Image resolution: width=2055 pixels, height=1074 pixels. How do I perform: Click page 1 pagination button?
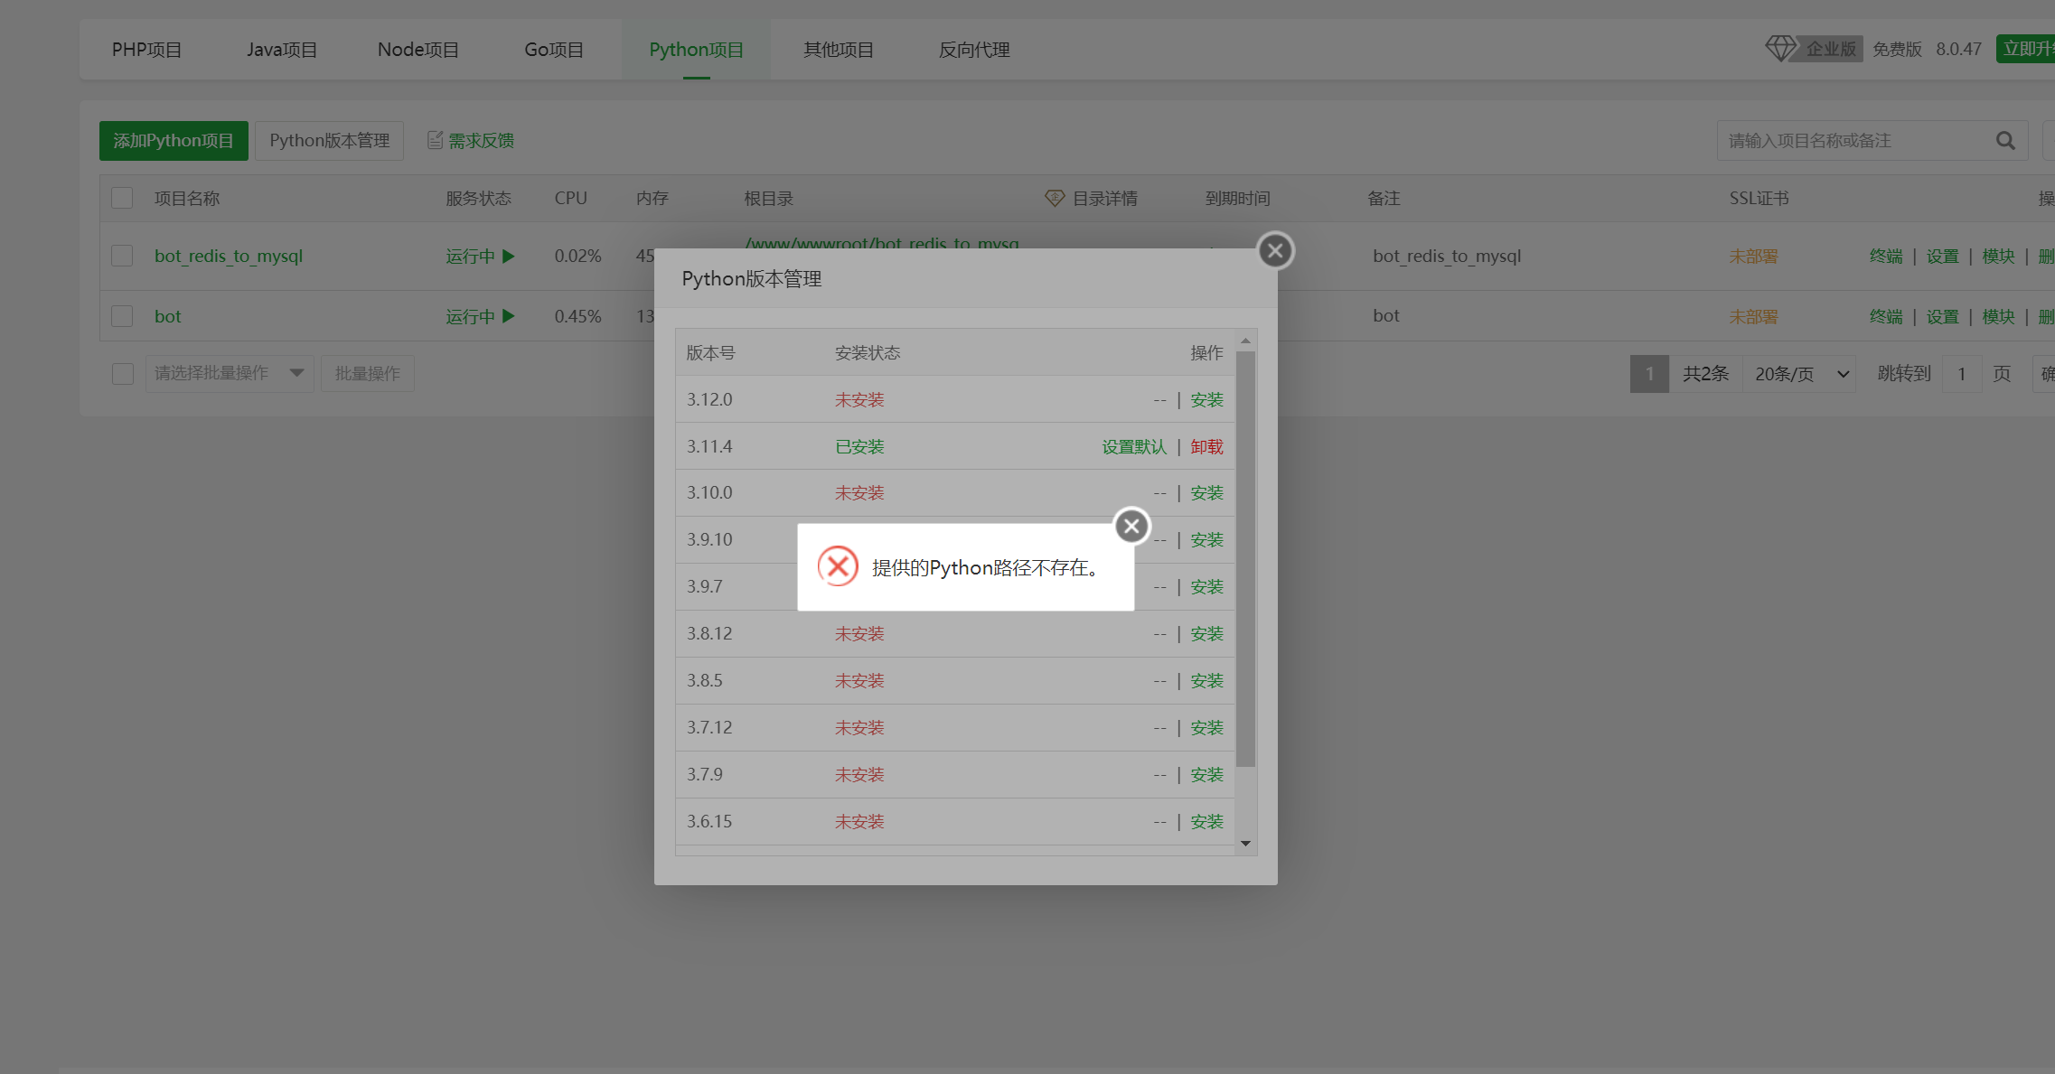[x=1649, y=374]
